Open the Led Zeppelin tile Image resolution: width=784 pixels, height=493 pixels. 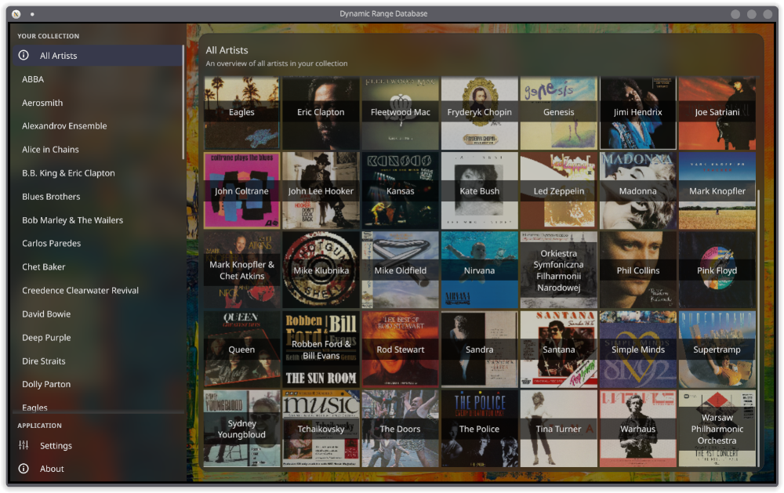558,191
